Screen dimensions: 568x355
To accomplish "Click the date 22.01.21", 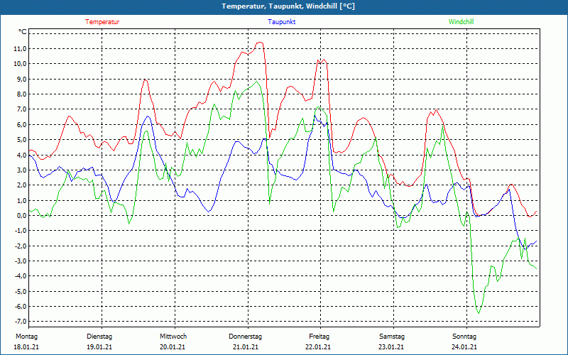I will pos(317,347).
